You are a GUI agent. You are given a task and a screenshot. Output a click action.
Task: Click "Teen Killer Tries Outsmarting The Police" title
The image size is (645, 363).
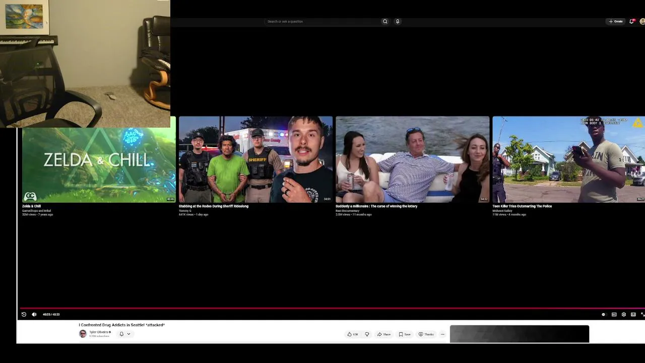click(x=522, y=206)
